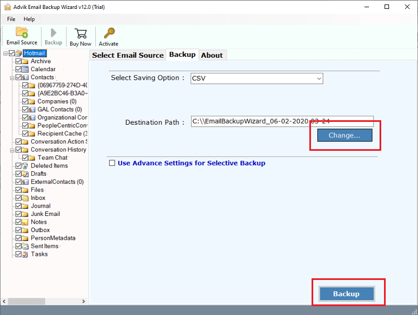Open the Select Saving Option CSV dropdown
Viewport: 418px width, 315px height.
[x=257, y=78]
